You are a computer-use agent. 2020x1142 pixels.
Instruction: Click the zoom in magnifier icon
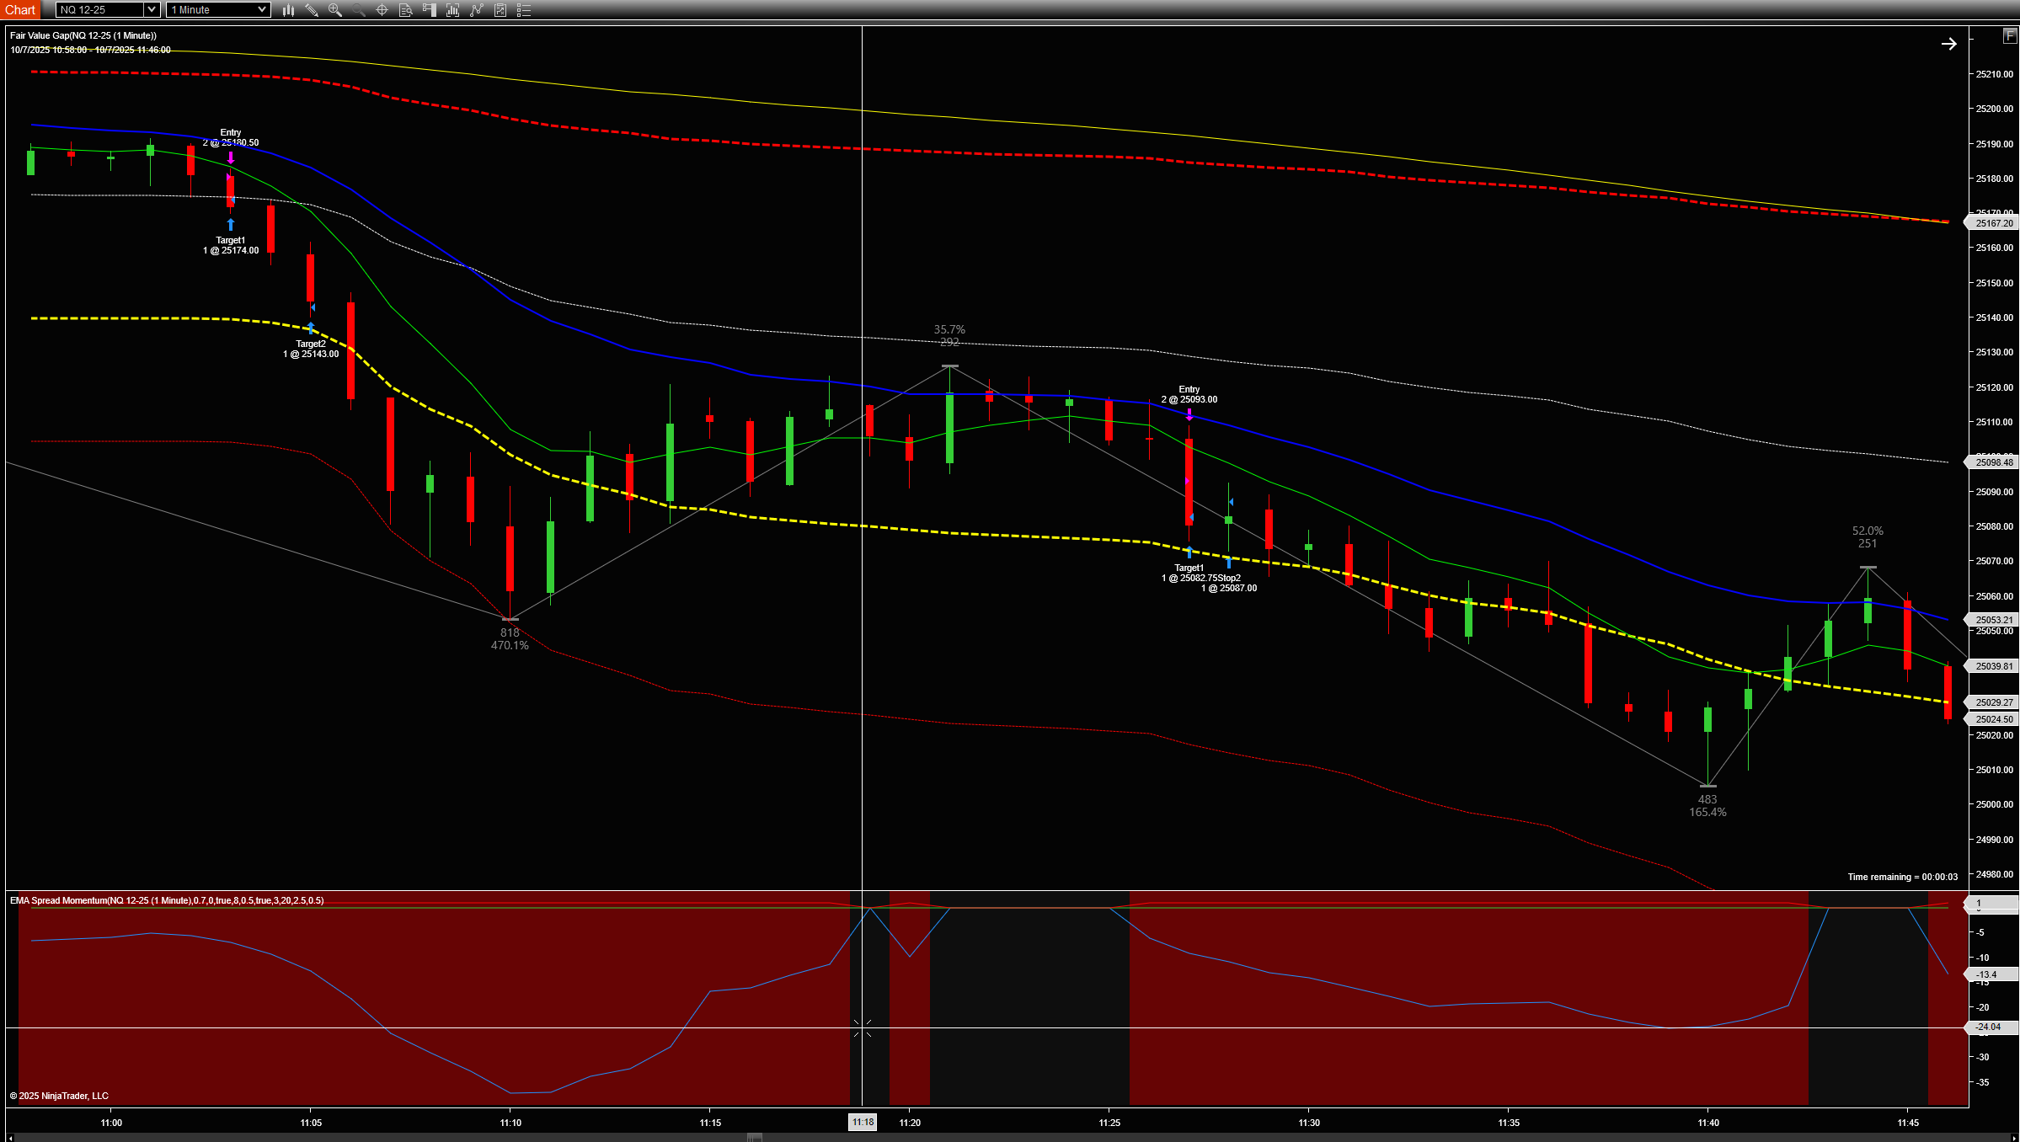[335, 10]
